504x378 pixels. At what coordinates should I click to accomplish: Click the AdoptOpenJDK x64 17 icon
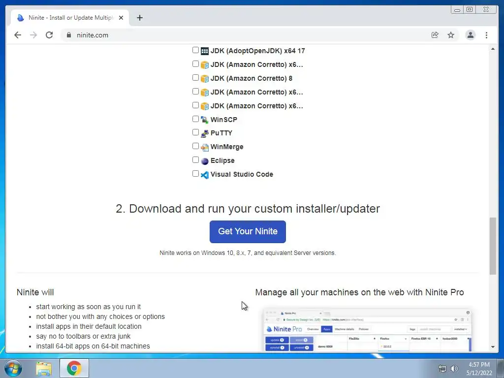(x=205, y=51)
